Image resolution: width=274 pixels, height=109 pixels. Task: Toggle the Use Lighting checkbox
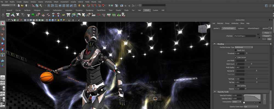236,86
